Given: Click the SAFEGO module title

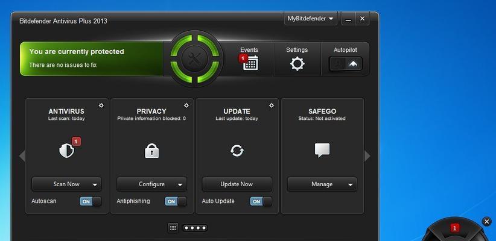Looking at the screenshot, I should point(322,111).
